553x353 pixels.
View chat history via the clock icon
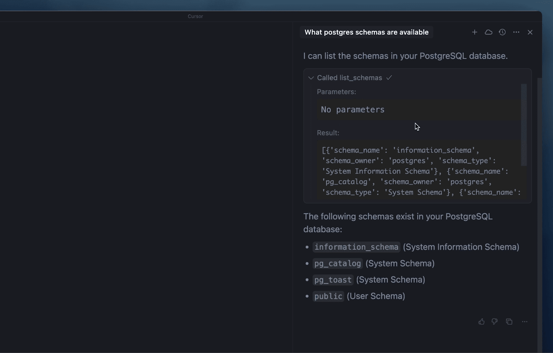pyautogui.click(x=502, y=32)
